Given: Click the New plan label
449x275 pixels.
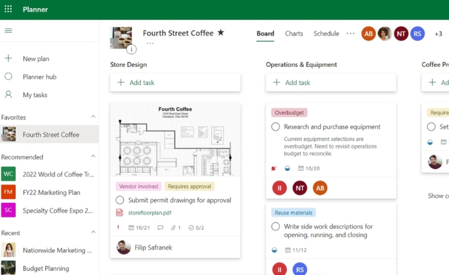Looking at the screenshot, I should point(36,59).
